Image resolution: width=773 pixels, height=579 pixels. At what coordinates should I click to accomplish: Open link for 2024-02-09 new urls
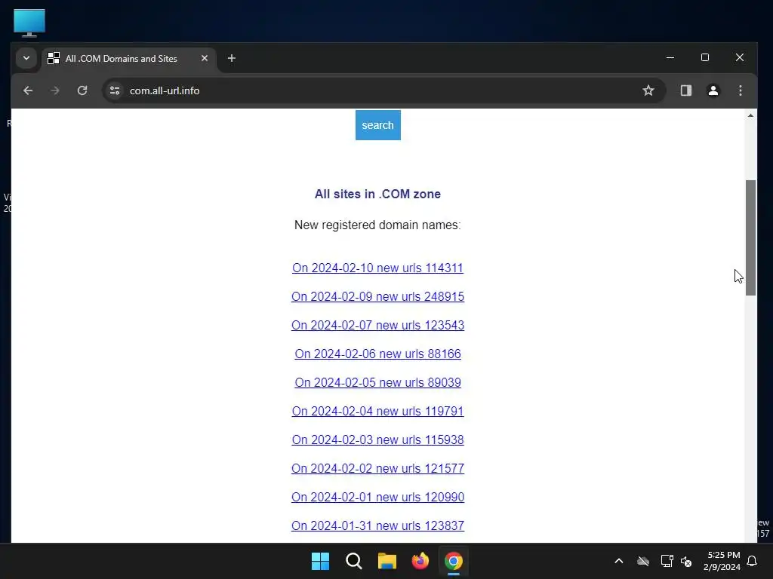(377, 296)
